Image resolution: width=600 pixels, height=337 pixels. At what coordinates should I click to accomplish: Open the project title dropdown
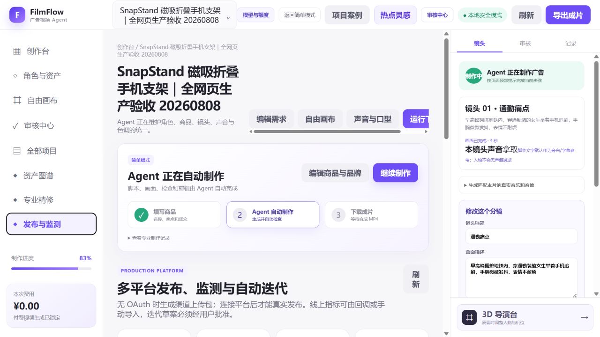(x=174, y=15)
